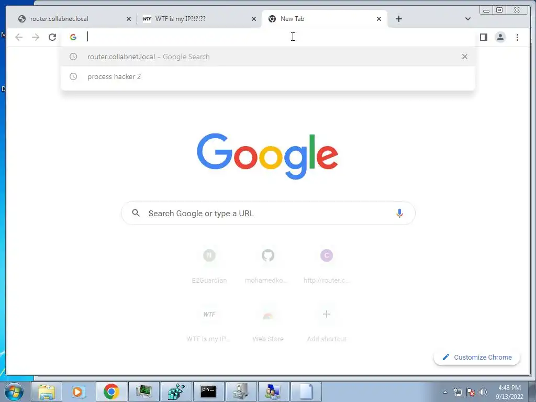
Task: Open Chrome's three-dot menu
Action: click(517, 37)
